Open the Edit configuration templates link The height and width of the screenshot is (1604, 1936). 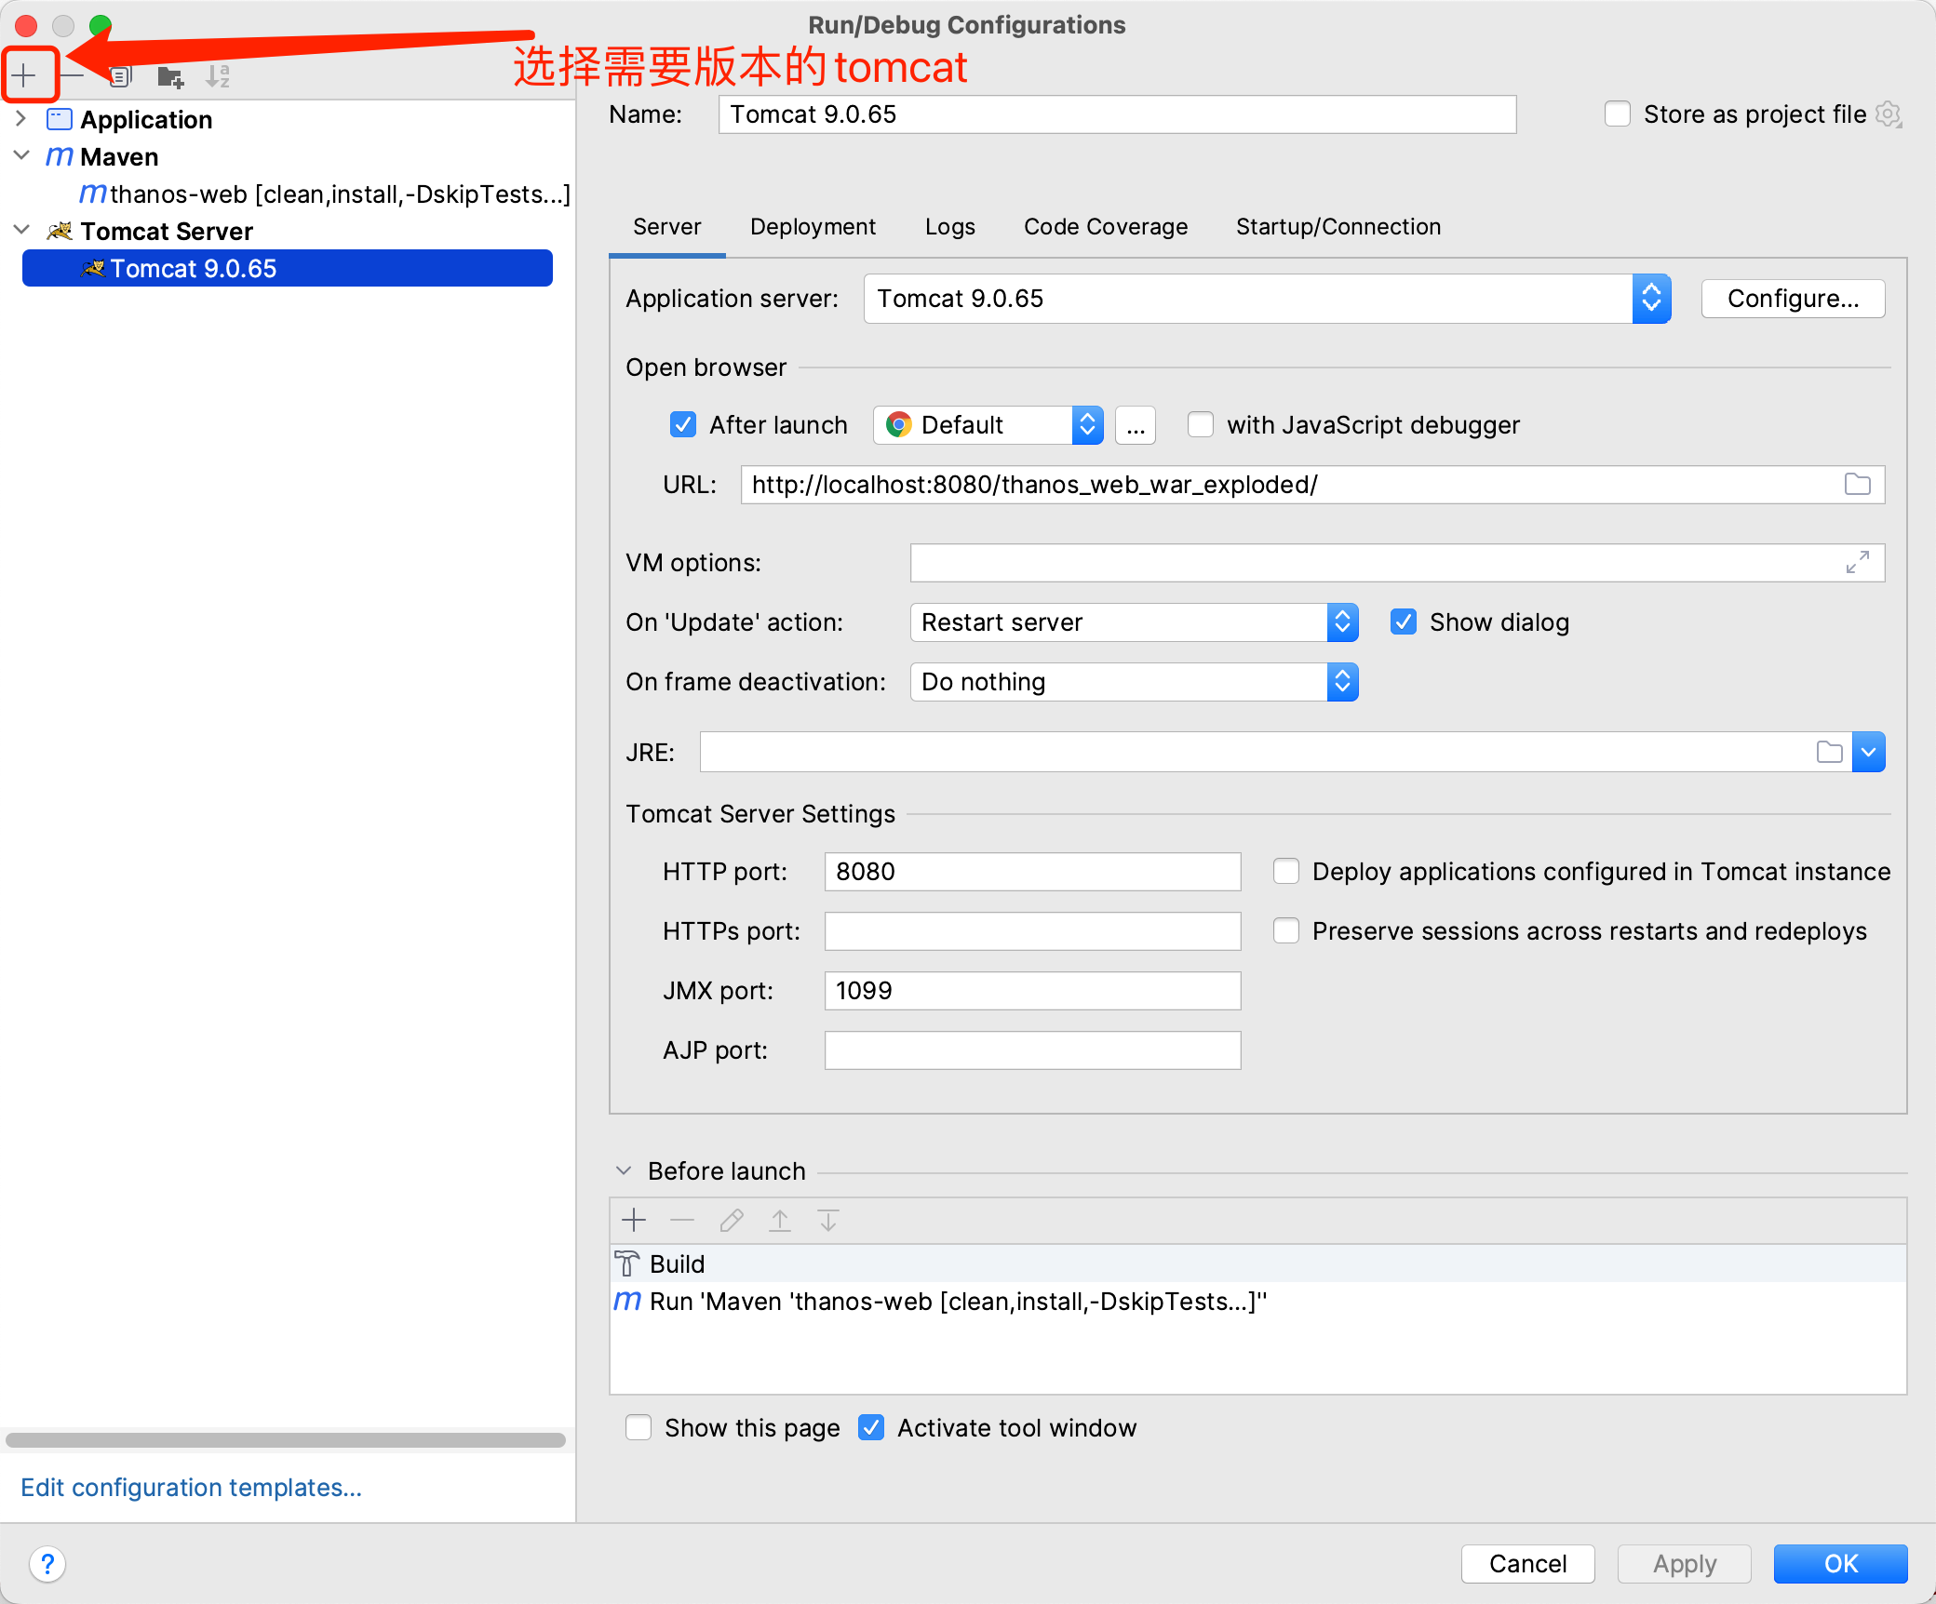[x=191, y=1488]
